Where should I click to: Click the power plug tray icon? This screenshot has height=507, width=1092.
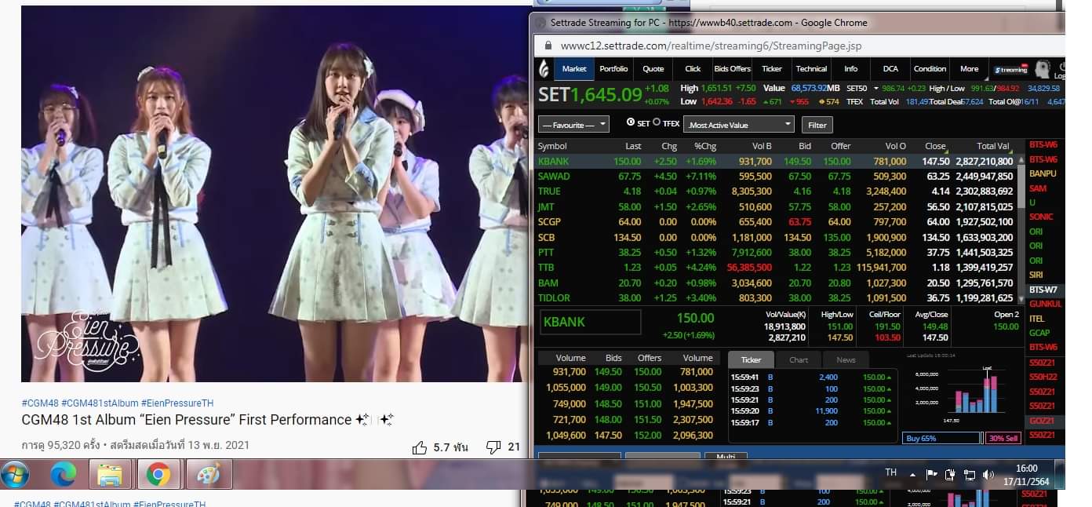[x=950, y=474]
